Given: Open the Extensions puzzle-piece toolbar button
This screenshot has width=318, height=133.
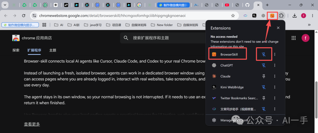Looking at the screenshot, I should 281,16.
